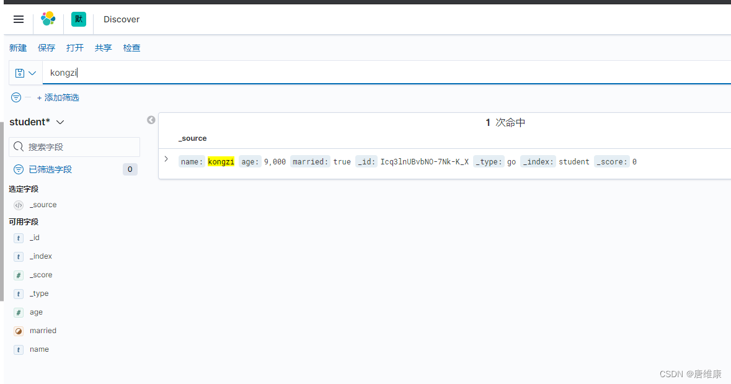731x384 pixels.
Task: Select the _type available field
Action: [39, 293]
